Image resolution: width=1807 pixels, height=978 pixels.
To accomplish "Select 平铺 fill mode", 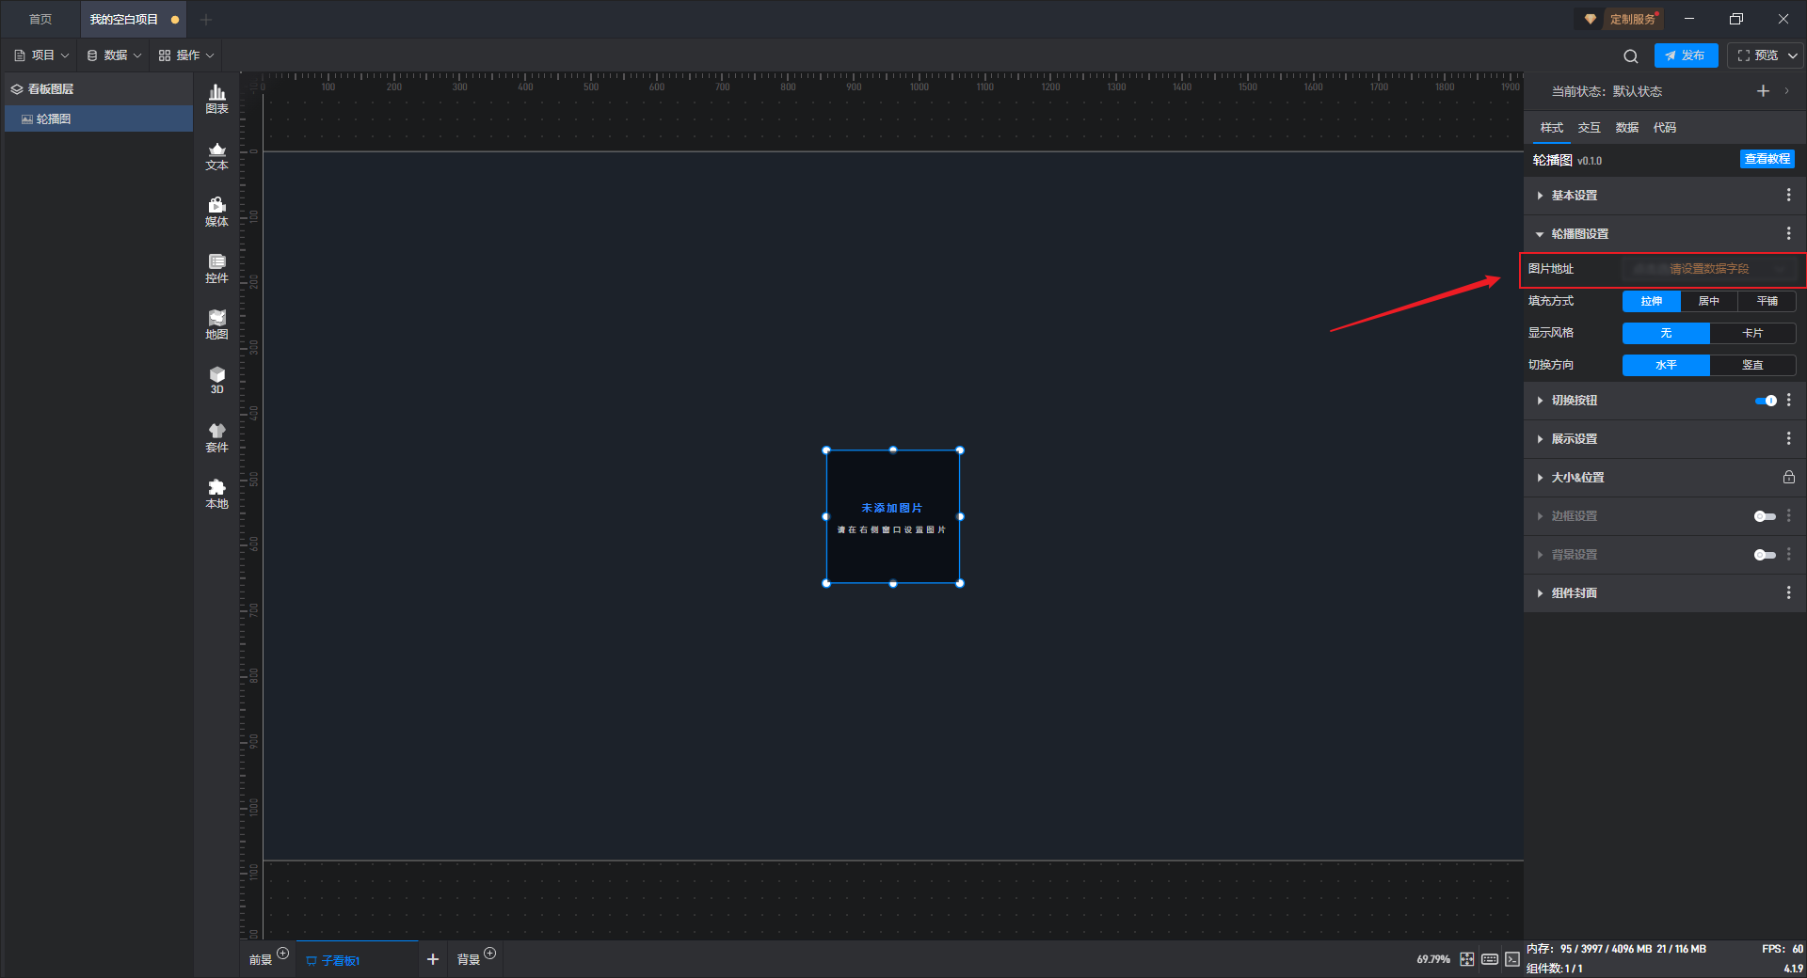I will 1767,301.
